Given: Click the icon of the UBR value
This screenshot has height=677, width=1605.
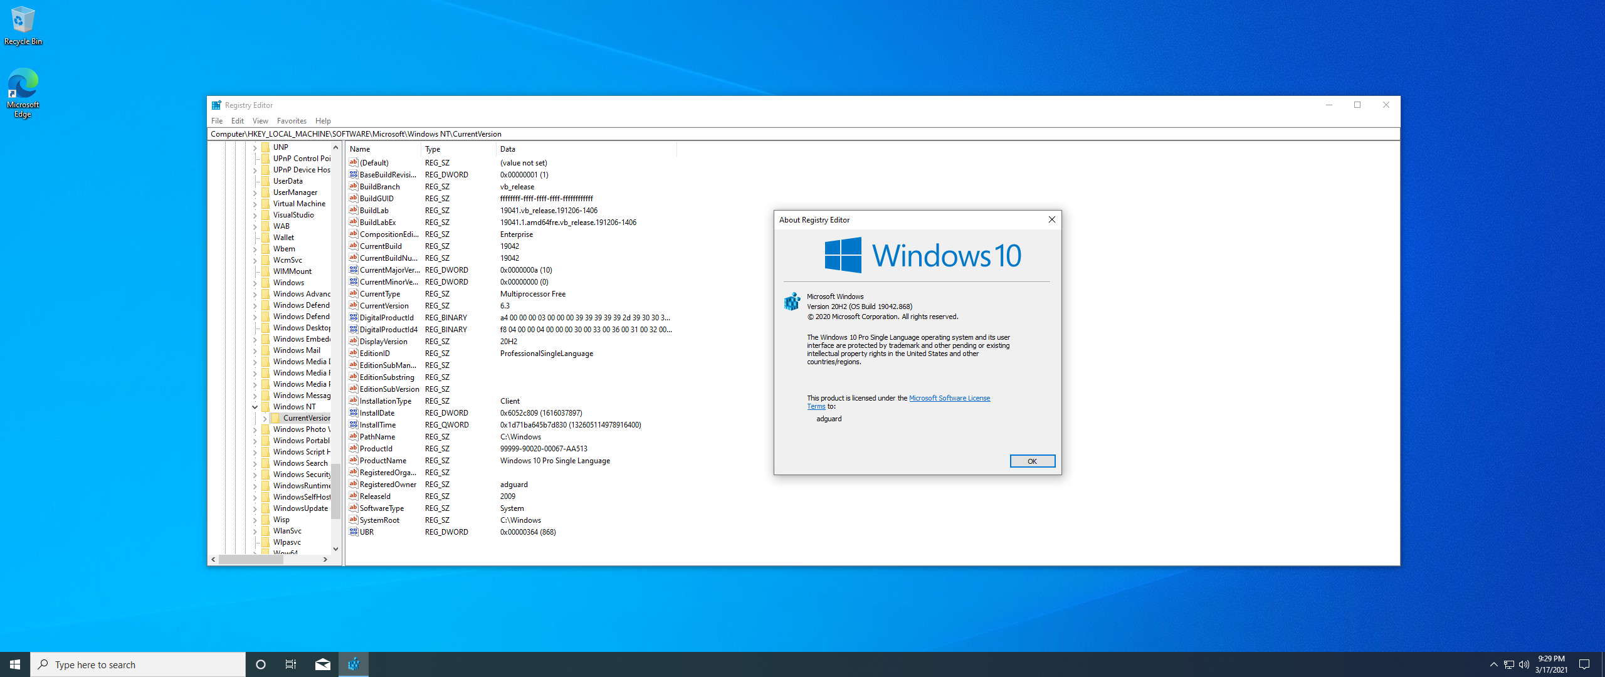Looking at the screenshot, I should (x=354, y=532).
